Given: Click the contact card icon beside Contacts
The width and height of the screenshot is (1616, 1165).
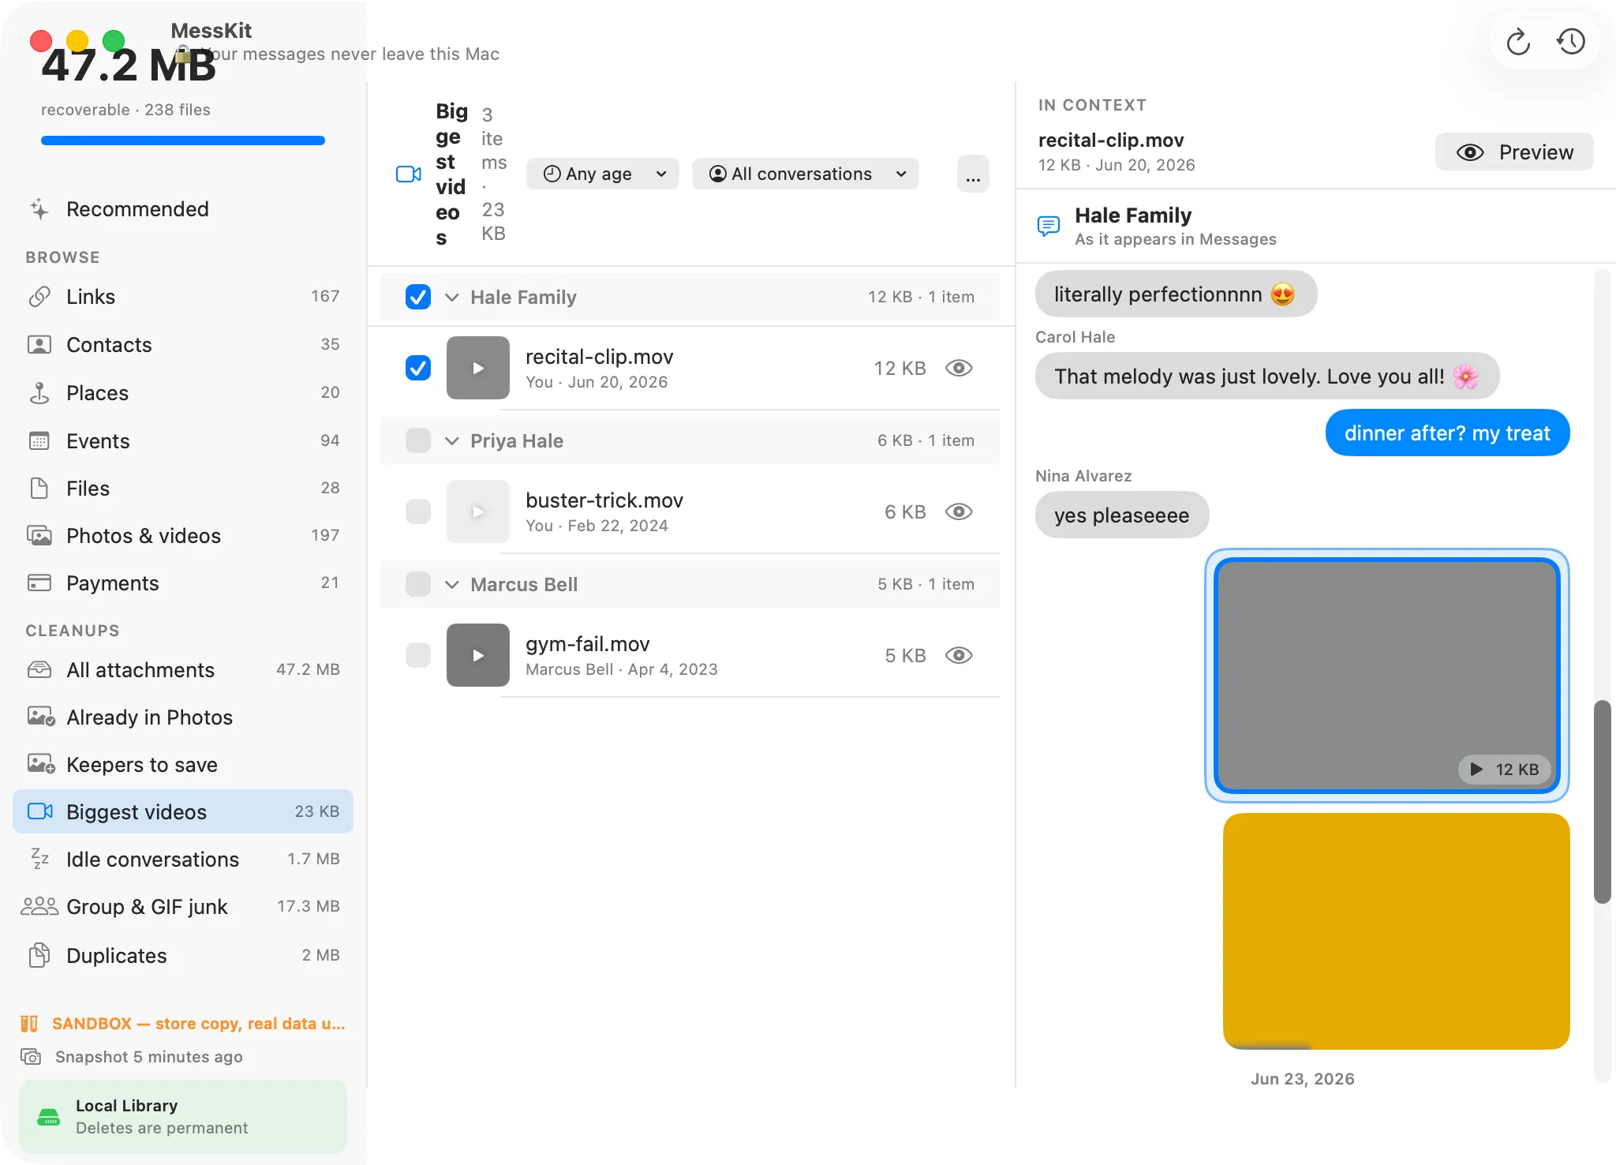Looking at the screenshot, I should (39, 345).
